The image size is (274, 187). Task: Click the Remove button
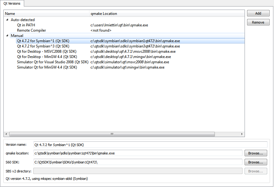coord(258,22)
